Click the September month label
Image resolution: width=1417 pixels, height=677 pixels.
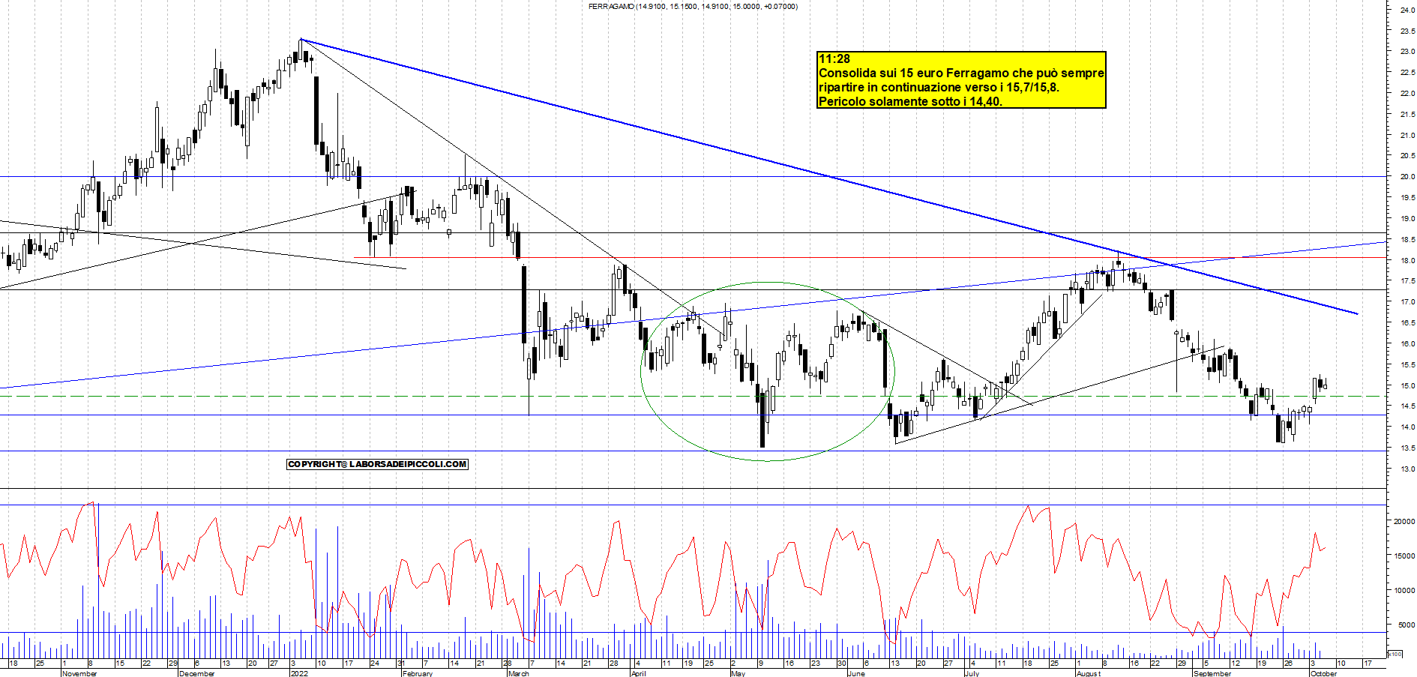1212,673
